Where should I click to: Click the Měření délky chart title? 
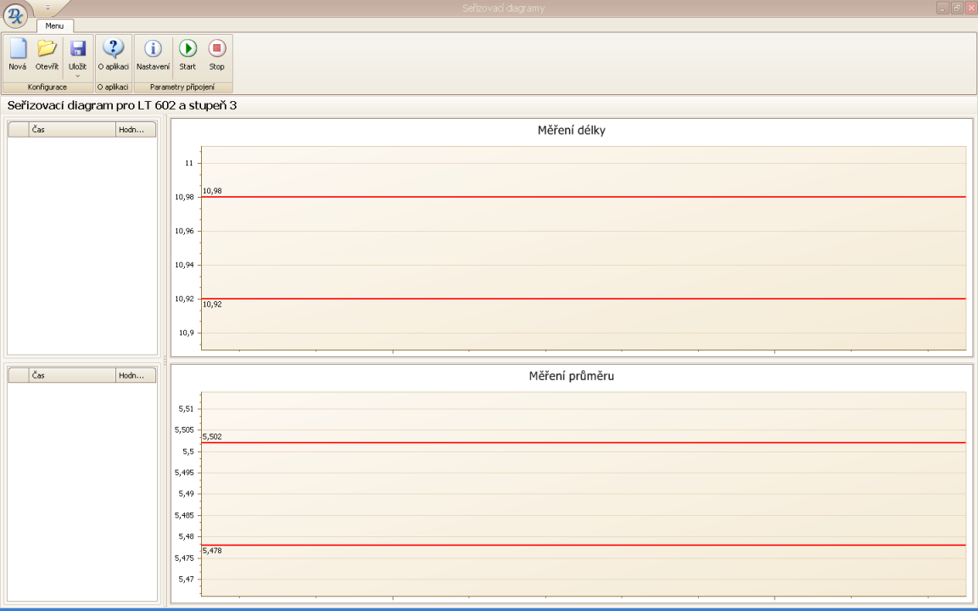point(572,131)
